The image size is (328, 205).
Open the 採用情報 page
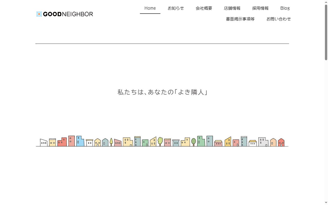[x=260, y=8]
